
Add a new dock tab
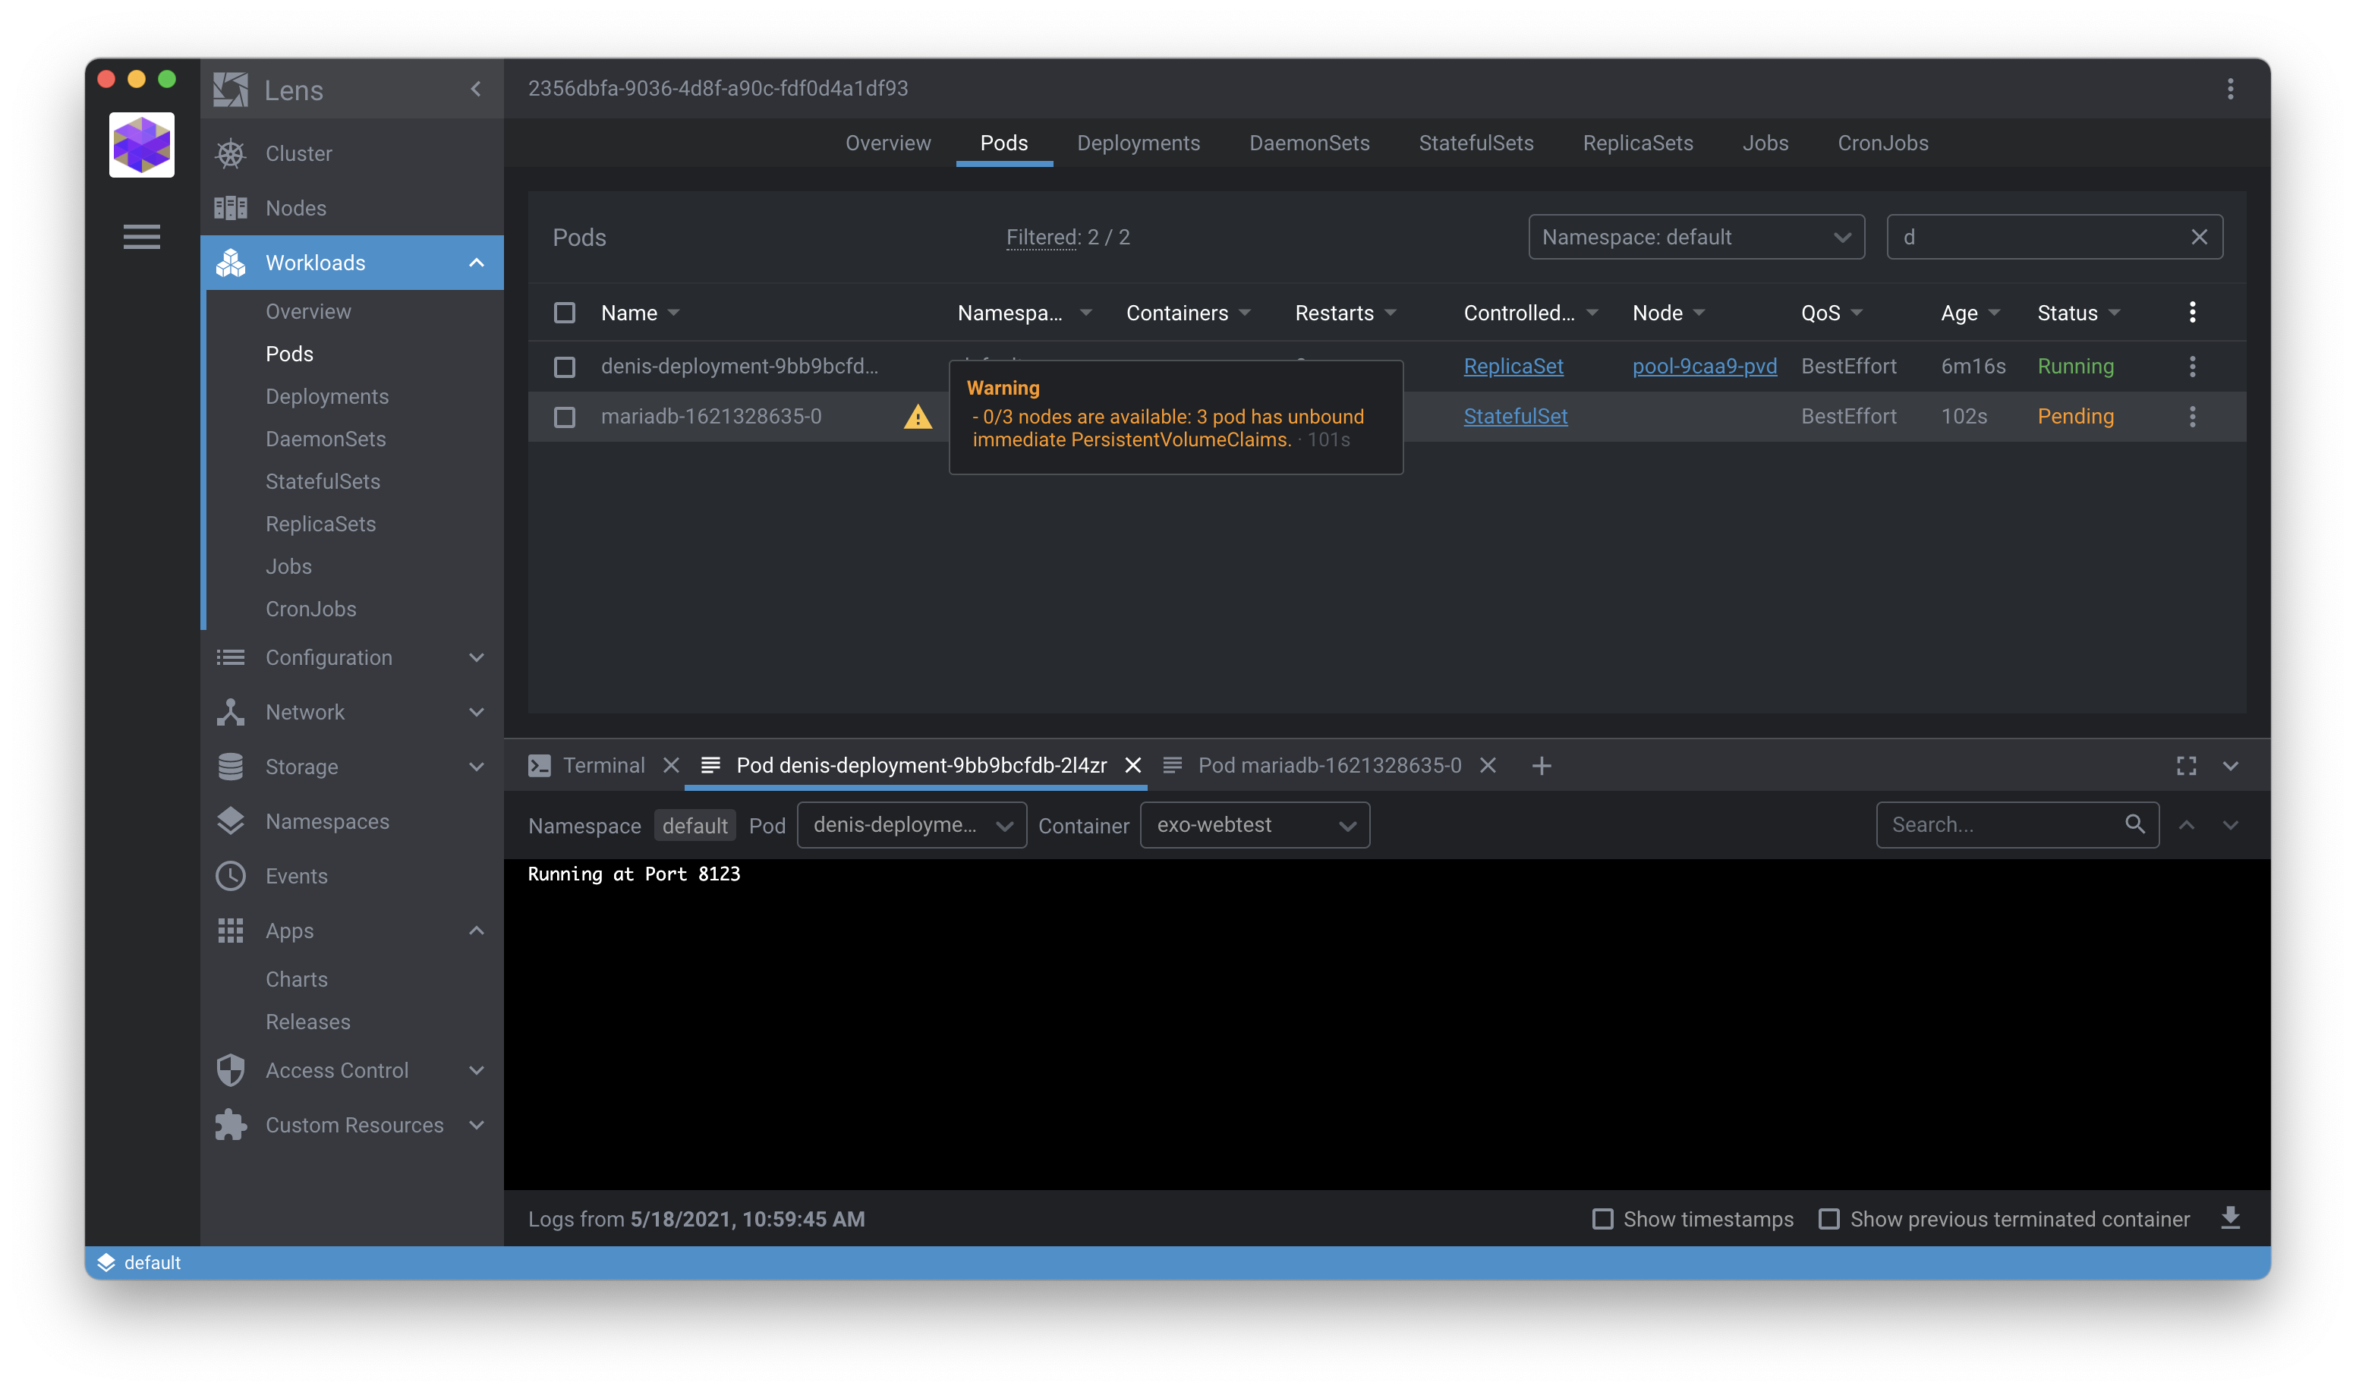point(1541,767)
